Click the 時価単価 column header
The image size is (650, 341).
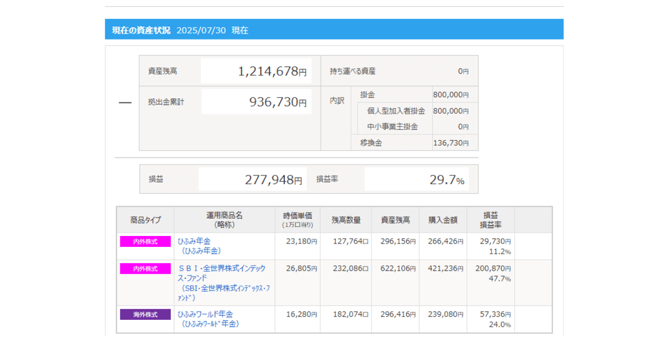pos(297,219)
